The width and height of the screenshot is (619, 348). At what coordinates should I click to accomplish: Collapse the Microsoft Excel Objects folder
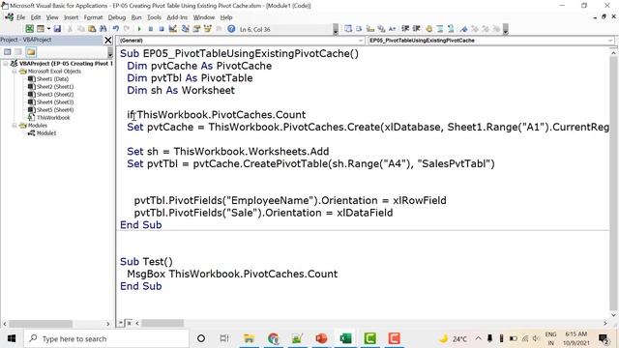pyautogui.click(x=15, y=71)
